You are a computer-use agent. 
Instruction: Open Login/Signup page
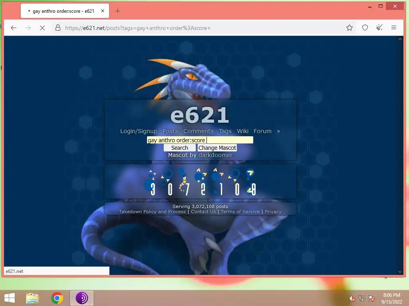139,131
